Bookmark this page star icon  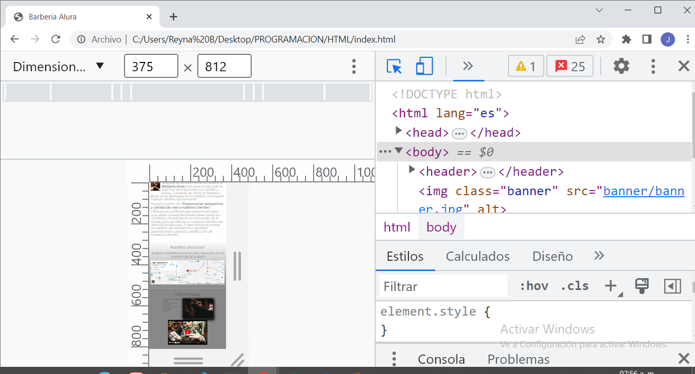click(x=601, y=39)
